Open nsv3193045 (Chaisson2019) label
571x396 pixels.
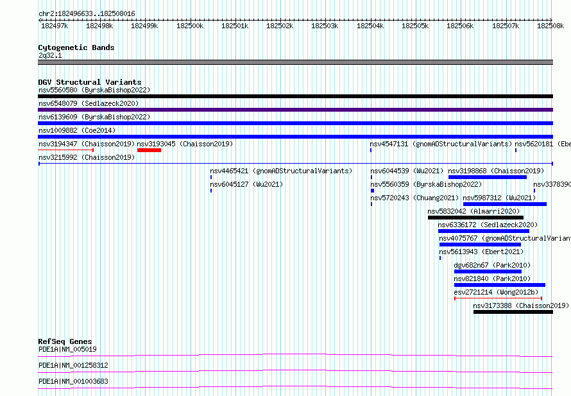point(185,144)
